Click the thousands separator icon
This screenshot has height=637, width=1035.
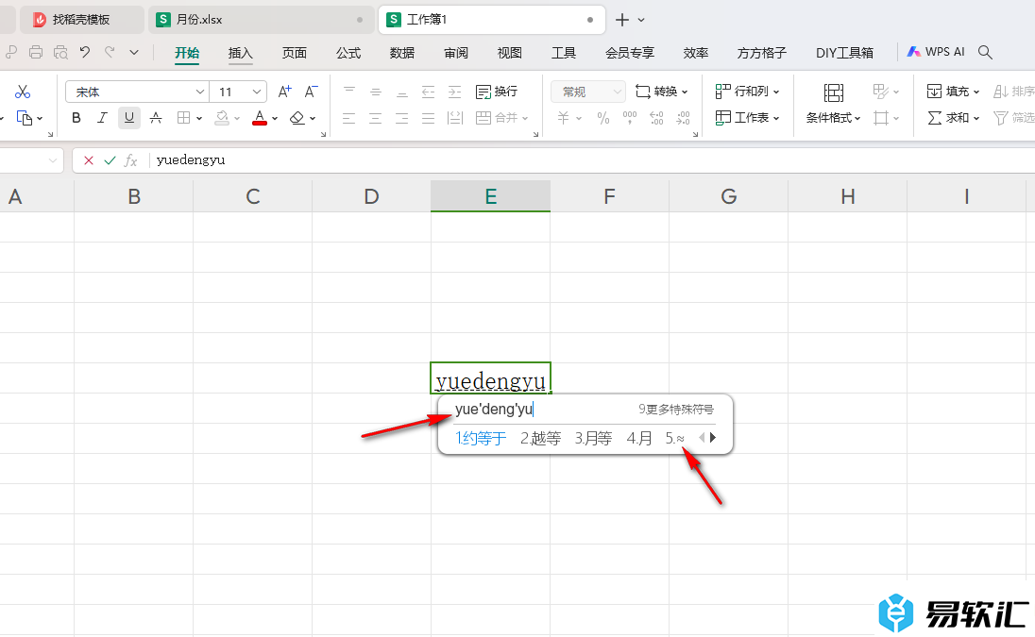(x=630, y=118)
